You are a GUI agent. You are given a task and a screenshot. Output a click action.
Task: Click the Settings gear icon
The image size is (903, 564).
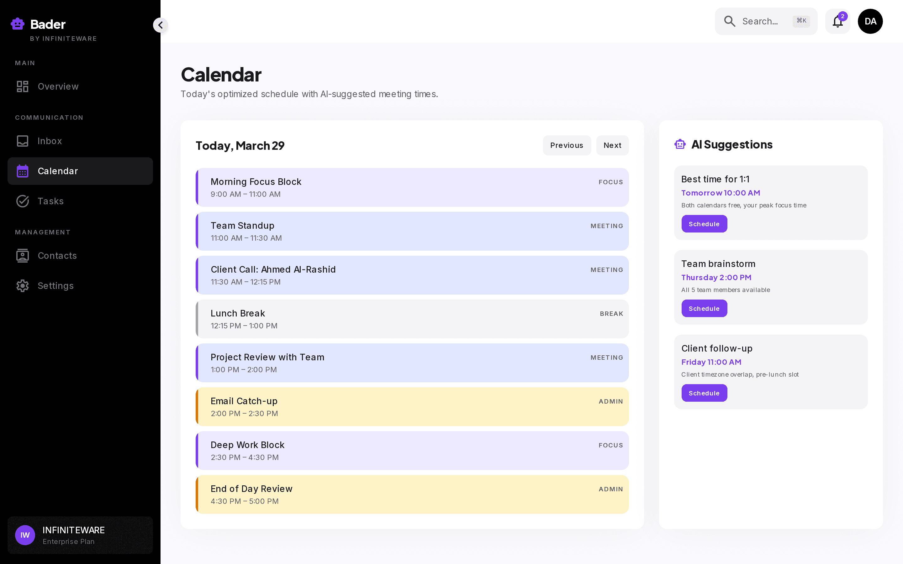point(22,286)
